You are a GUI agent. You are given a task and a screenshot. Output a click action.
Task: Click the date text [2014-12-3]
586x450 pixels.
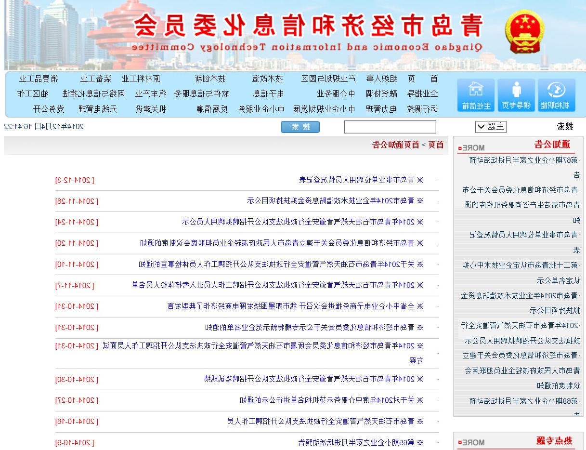coord(75,180)
